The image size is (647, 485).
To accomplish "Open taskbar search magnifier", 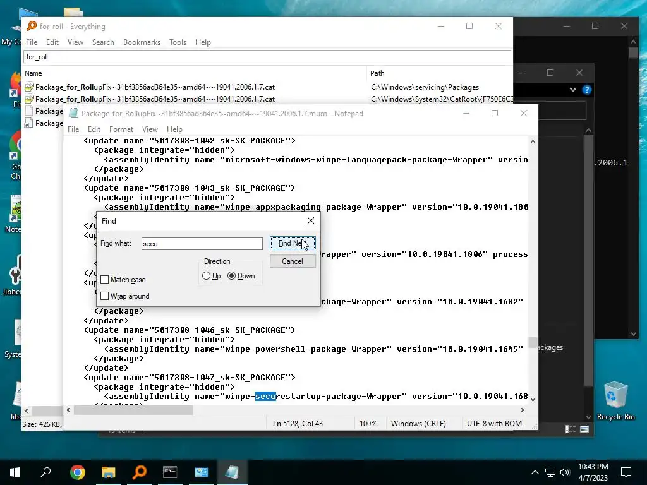I will 45,472.
